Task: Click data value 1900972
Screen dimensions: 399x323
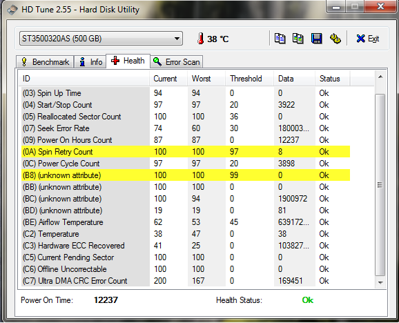Action: tap(293, 199)
